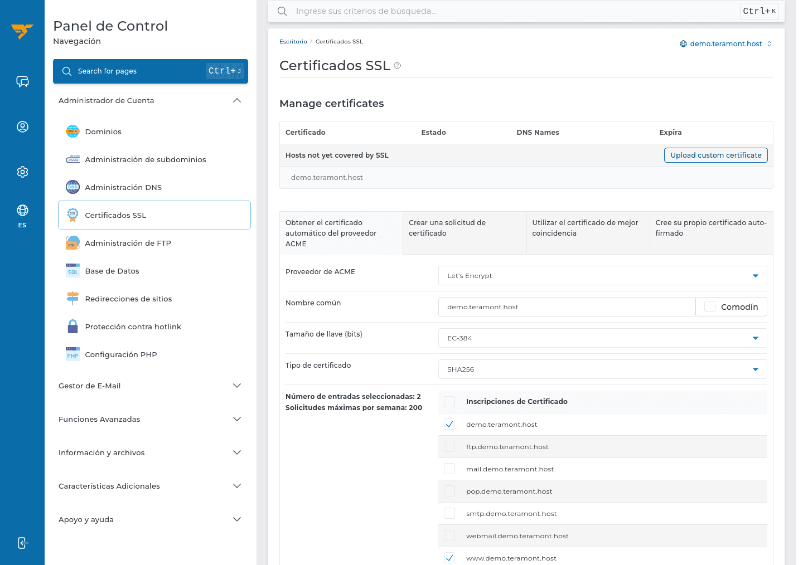The width and height of the screenshot is (803, 565).
Task: Expand the Apoyo y ayuda section
Action: coord(151,519)
